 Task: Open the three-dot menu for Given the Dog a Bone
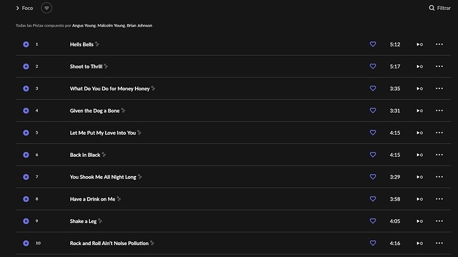(x=439, y=110)
